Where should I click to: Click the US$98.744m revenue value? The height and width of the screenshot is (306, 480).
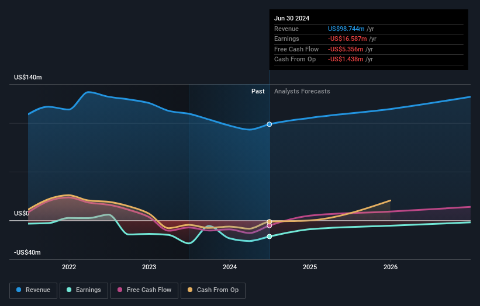click(346, 29)
